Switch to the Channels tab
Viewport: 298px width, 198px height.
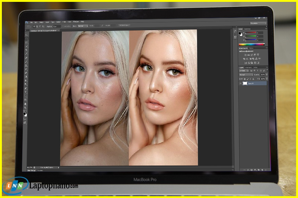248,67
